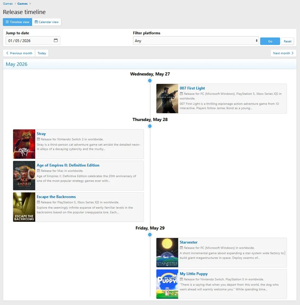Go to Next month
300x305 pixels.
coord(283,53)
